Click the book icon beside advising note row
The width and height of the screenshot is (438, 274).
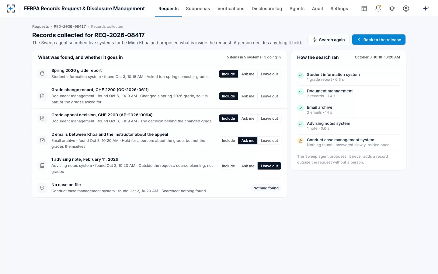coord(42,166)
